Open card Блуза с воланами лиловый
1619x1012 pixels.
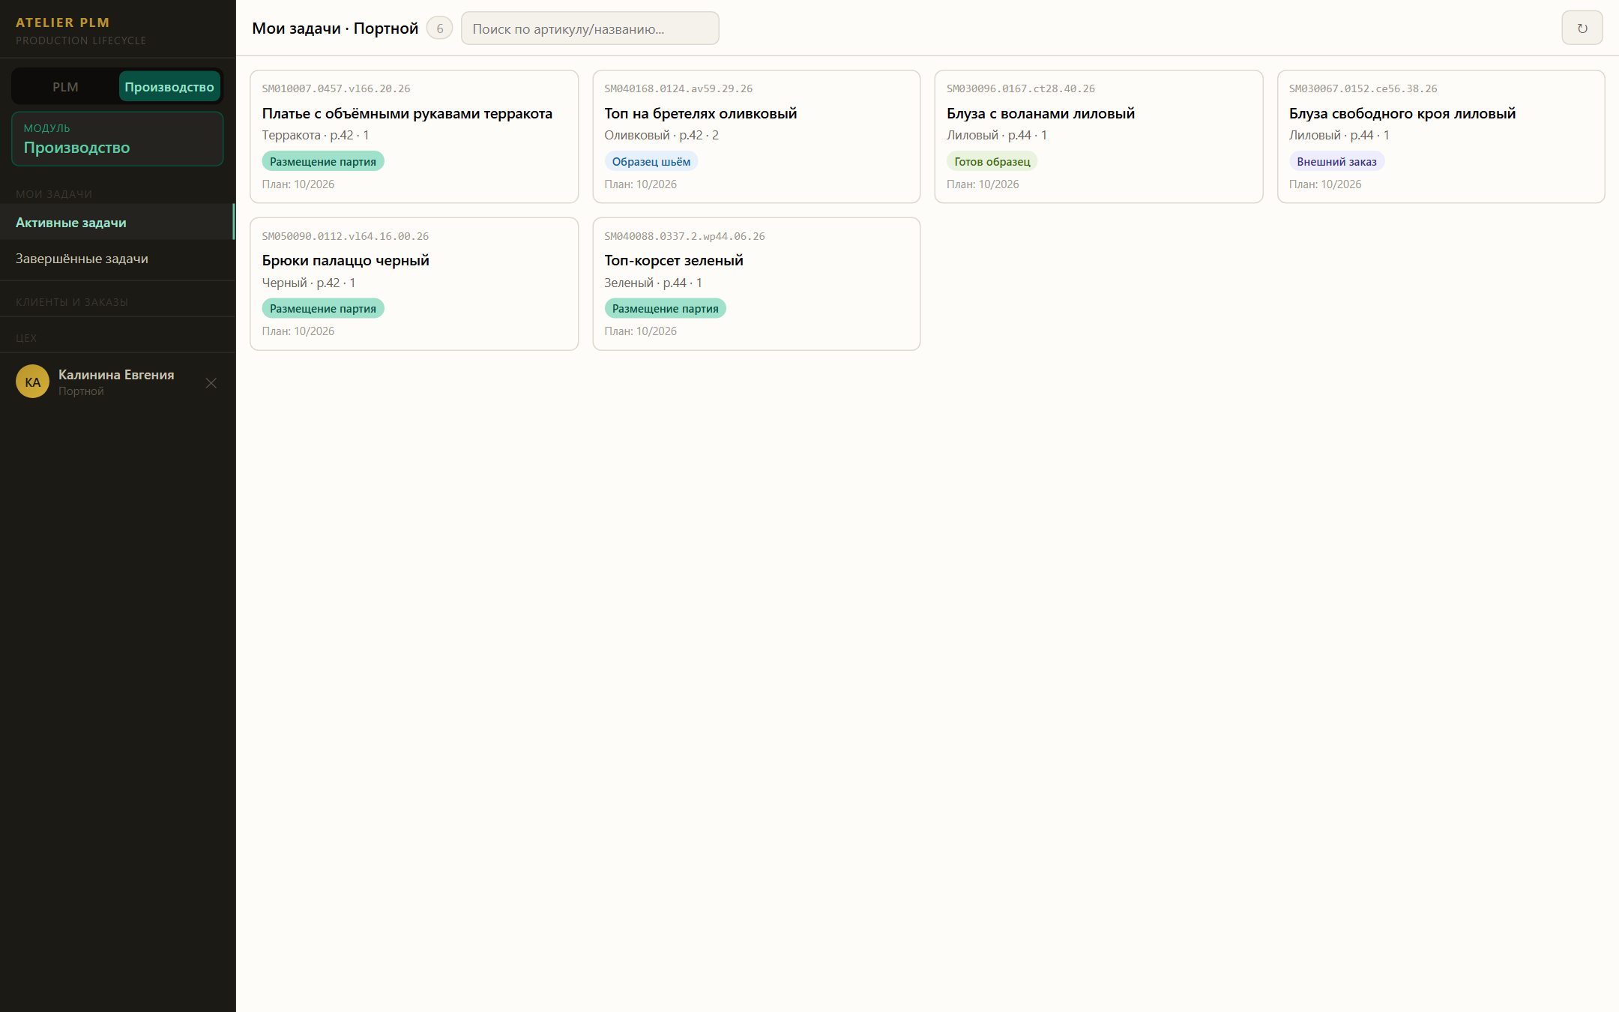1099,136
